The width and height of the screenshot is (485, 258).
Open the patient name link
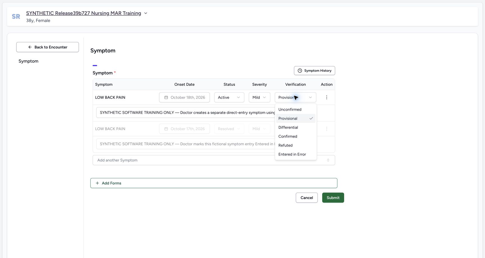[84, 13]
